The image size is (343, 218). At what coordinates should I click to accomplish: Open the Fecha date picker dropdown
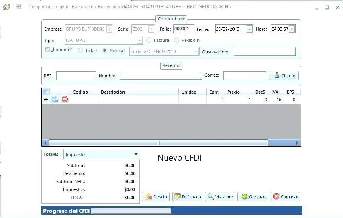pos(249,29)
